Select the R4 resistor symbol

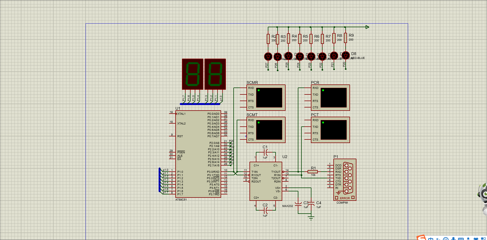289,39
